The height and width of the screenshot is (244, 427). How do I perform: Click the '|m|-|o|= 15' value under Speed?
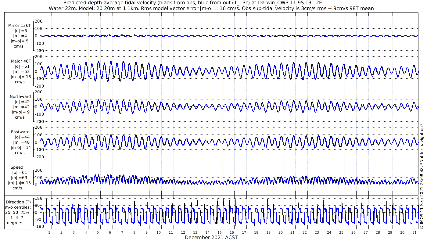[20, 183]
